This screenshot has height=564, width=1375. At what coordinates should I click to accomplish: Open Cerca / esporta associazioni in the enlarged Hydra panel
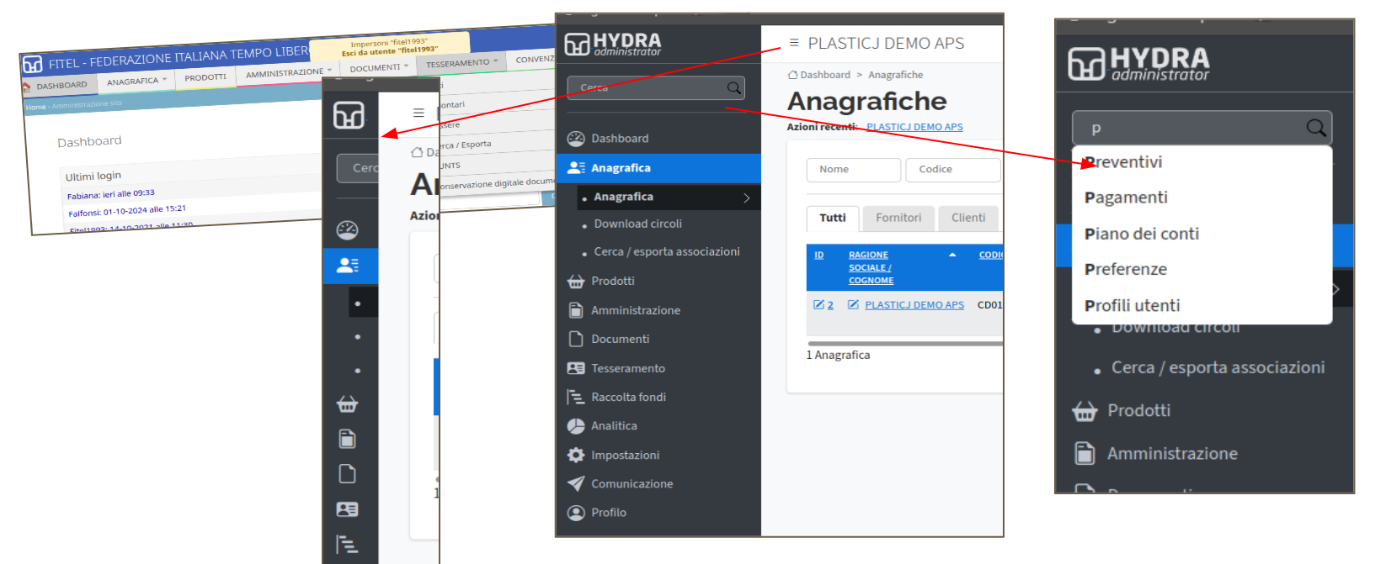point(1218,367)
